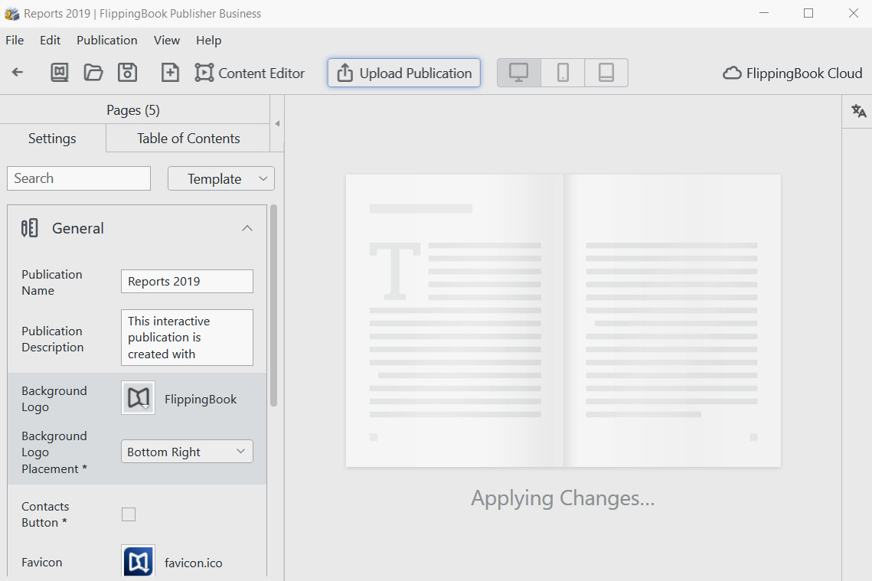Open the View menu

click(167, 40)
